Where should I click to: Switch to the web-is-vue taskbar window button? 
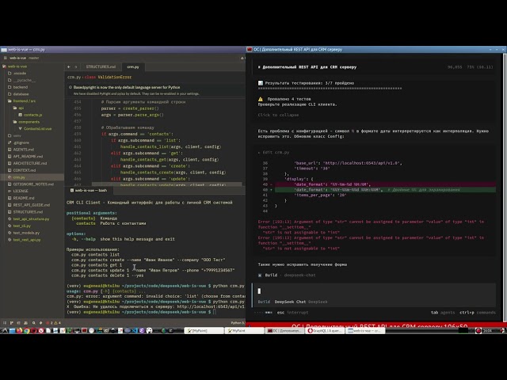365,331
